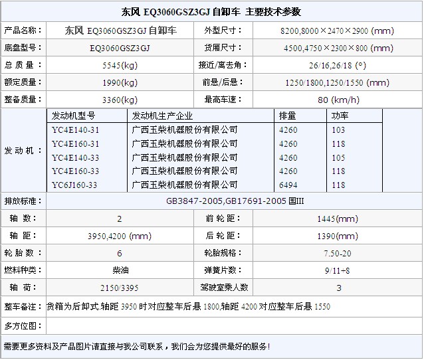Screen dimensions: 424x360
Task: Click the 额定质量 value 1990(kg)
Action: (x=120, y=82)
